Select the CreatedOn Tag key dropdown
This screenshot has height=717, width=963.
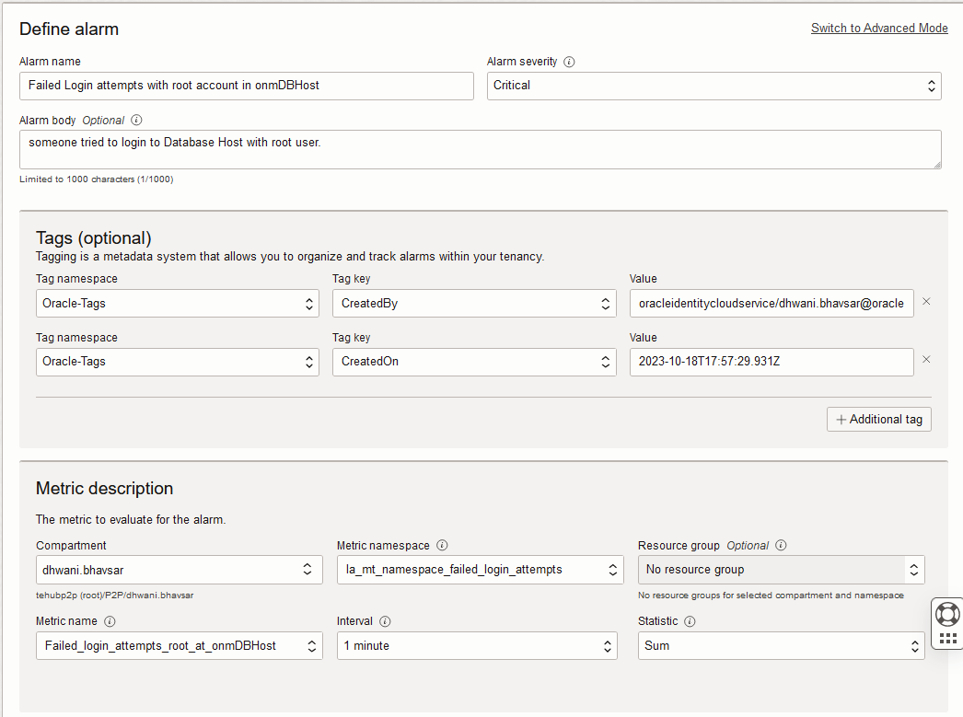point(474,362)
